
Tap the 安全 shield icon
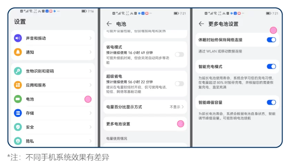tap(18, 127)
